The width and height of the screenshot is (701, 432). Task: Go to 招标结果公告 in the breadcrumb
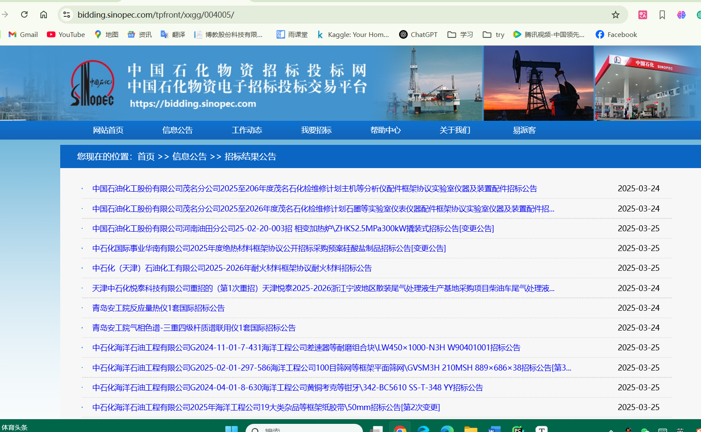pos(250,156)
